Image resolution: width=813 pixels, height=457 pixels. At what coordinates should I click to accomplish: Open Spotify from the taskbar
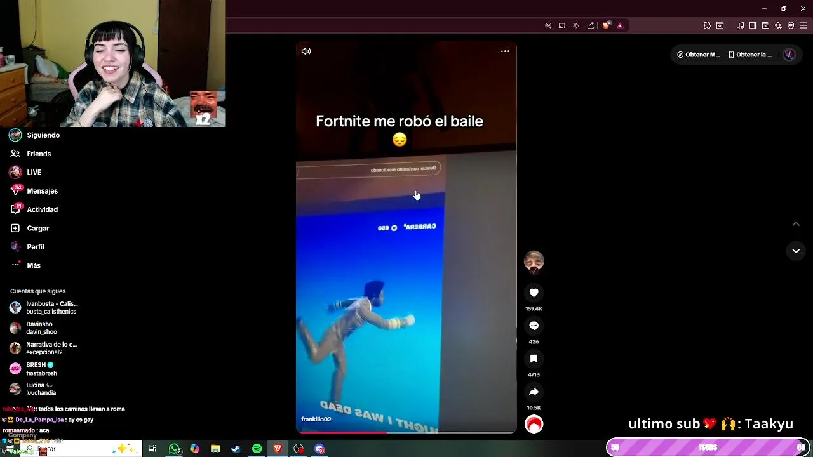coord(257,449)
